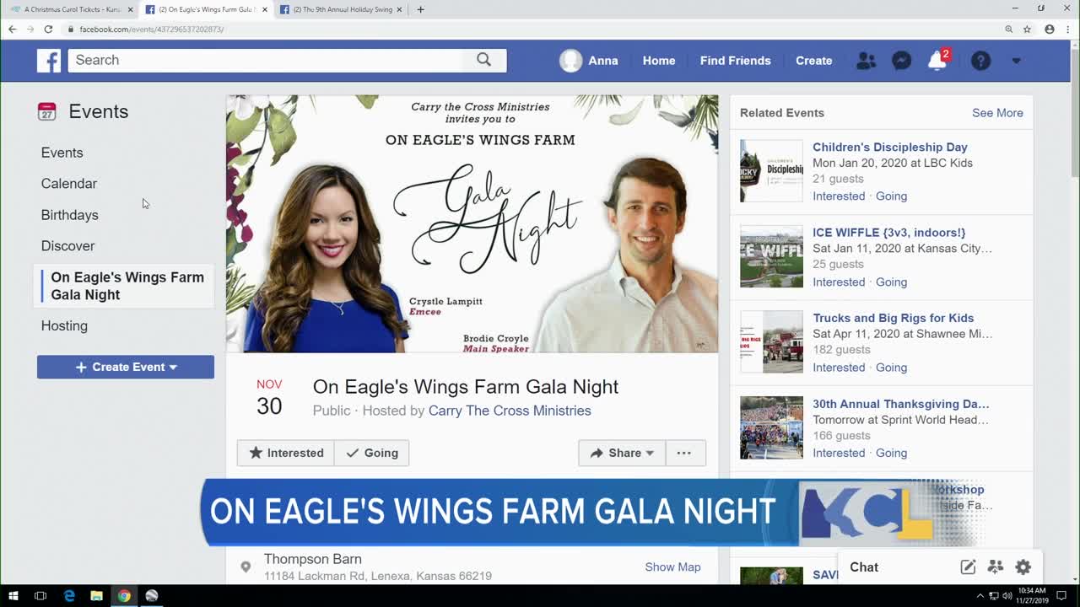Mark Going for Children's Discipleship Day
The height and width of the screenshot is (607, 1080).
point(891,196)
